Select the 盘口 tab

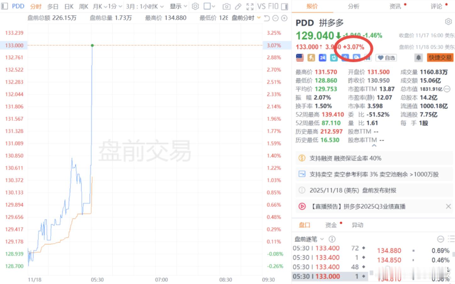(x=304, y=225)
